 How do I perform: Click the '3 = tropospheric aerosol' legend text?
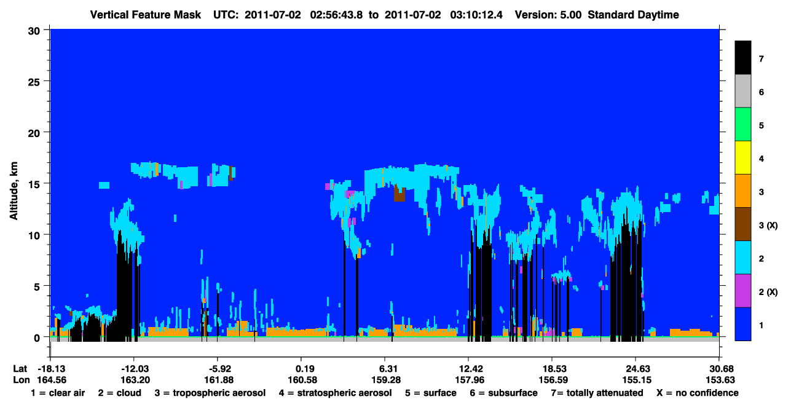(x=210, y=393)
